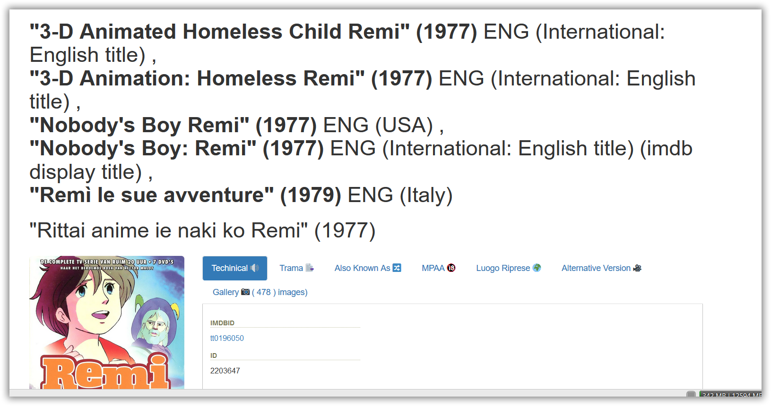The width and height of the screenshot is (771, 406).
Task: Click the globe icon beside Luogo Riprese
Action: click(537, 268)
